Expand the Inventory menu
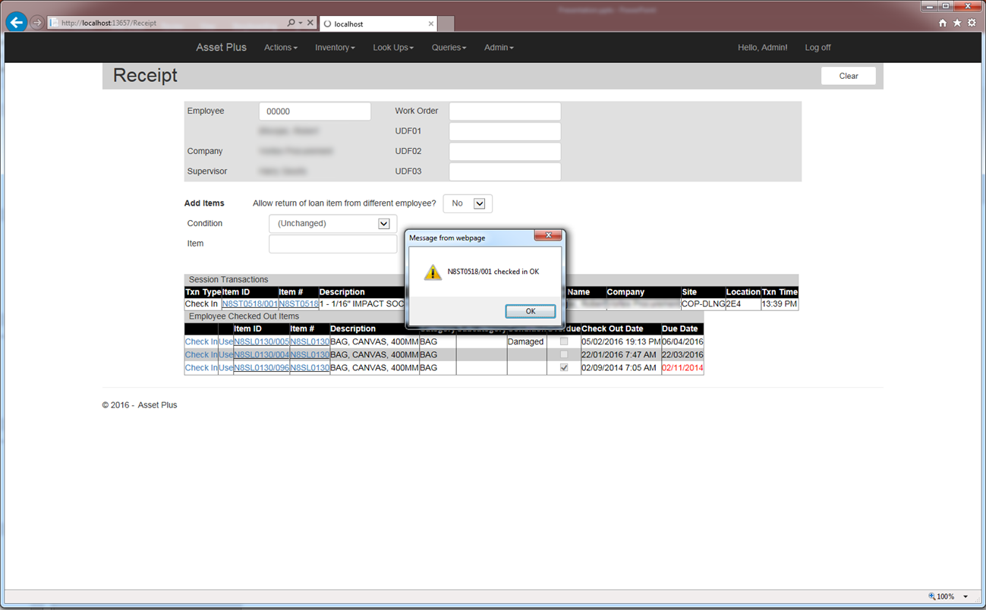Viewport: 986px width, 610px height. click(335, 47)
